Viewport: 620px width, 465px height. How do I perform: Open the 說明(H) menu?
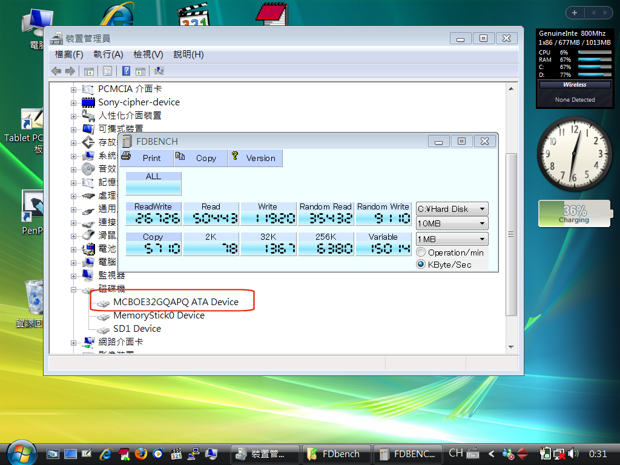189,54
